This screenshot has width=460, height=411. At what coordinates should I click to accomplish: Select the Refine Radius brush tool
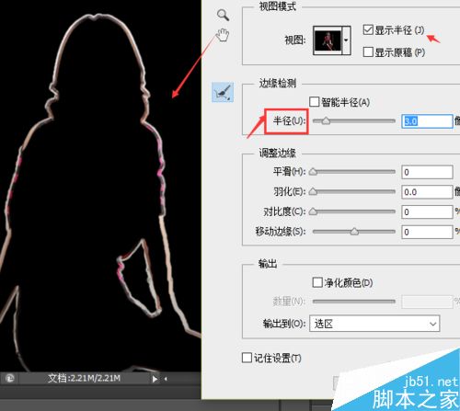coord(223,92)
